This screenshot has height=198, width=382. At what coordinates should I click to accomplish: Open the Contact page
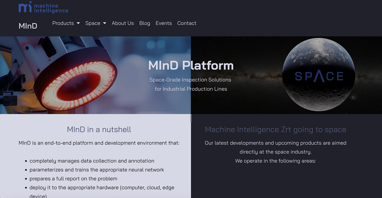pyautogui.click(x=187, y=23)
